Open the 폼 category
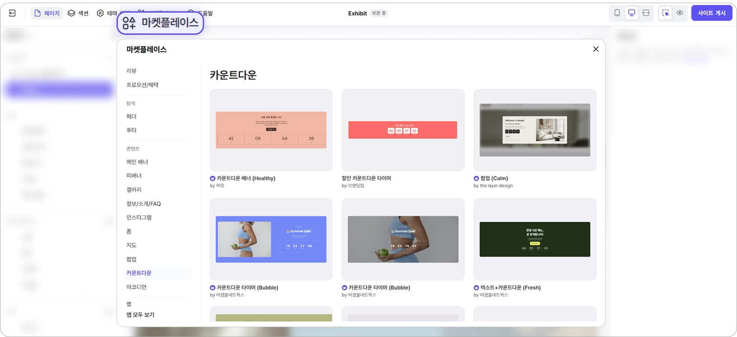 [x=129, y=231]
